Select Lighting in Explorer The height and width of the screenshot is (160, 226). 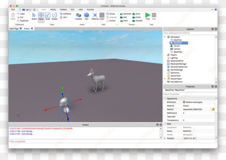coord(172,58)
